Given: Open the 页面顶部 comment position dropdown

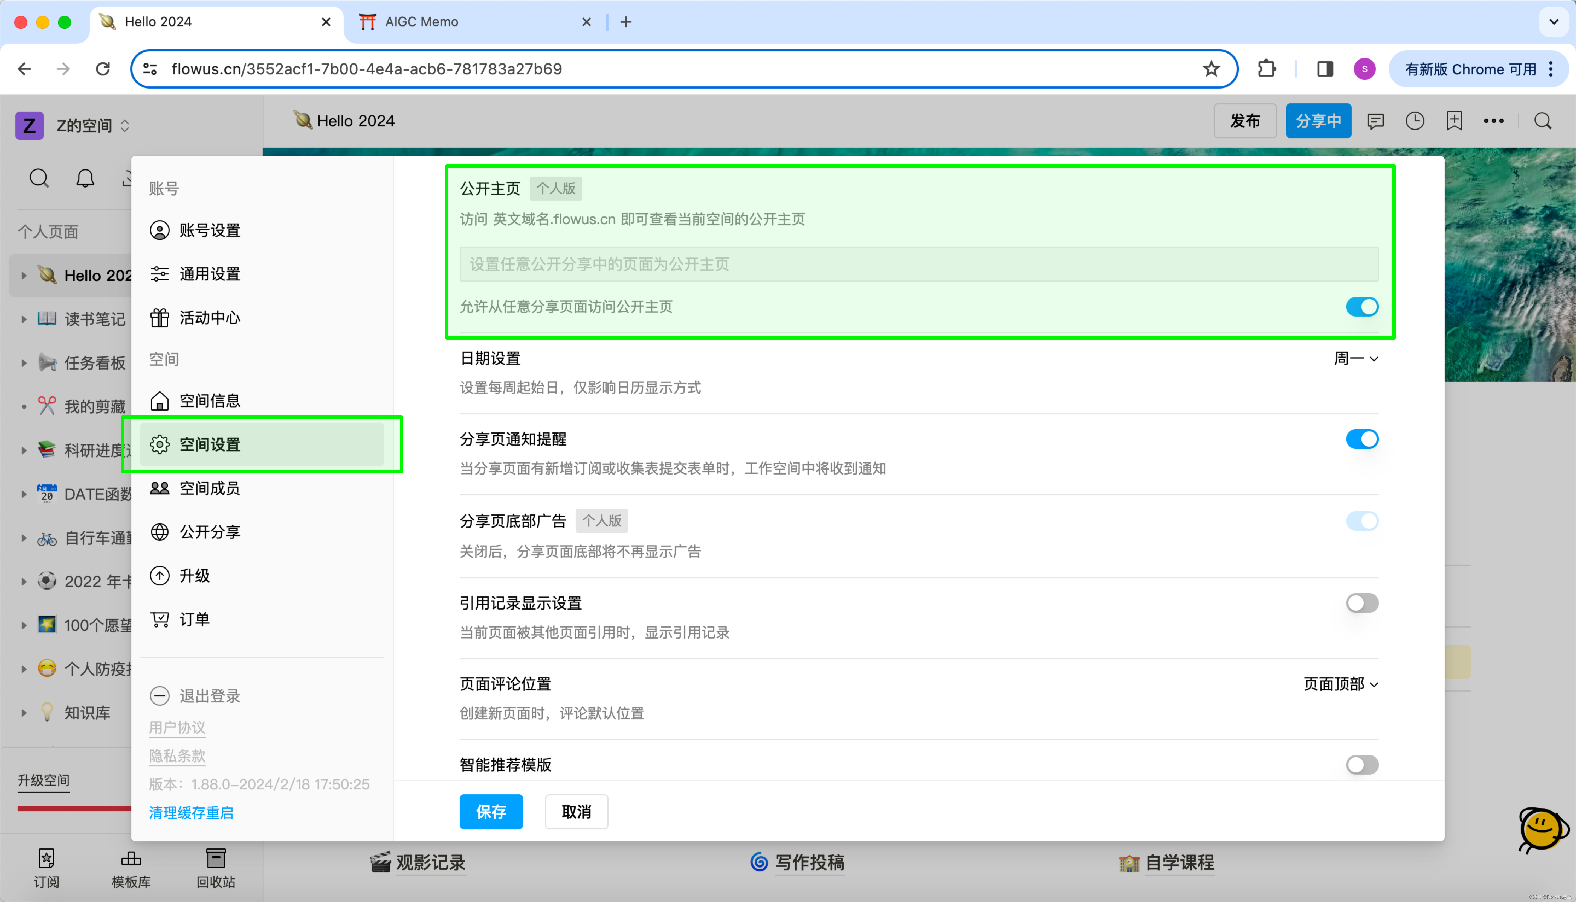Looking at the screenshot, I should pos(1340,684).
